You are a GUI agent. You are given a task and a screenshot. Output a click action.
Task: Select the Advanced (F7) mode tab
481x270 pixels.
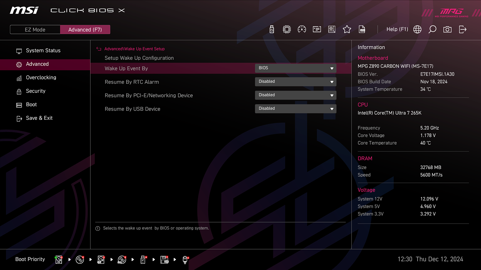(85, 29)
